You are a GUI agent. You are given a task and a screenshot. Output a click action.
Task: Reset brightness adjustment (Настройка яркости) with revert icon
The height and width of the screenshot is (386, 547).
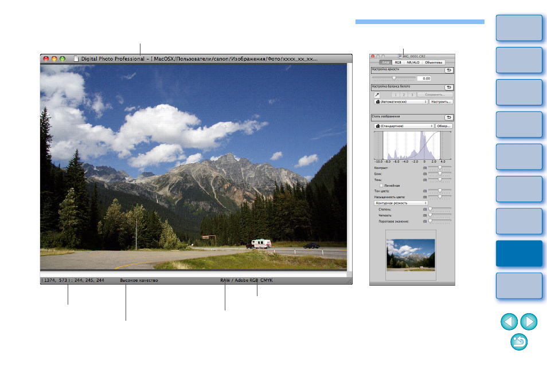[449, 70]
